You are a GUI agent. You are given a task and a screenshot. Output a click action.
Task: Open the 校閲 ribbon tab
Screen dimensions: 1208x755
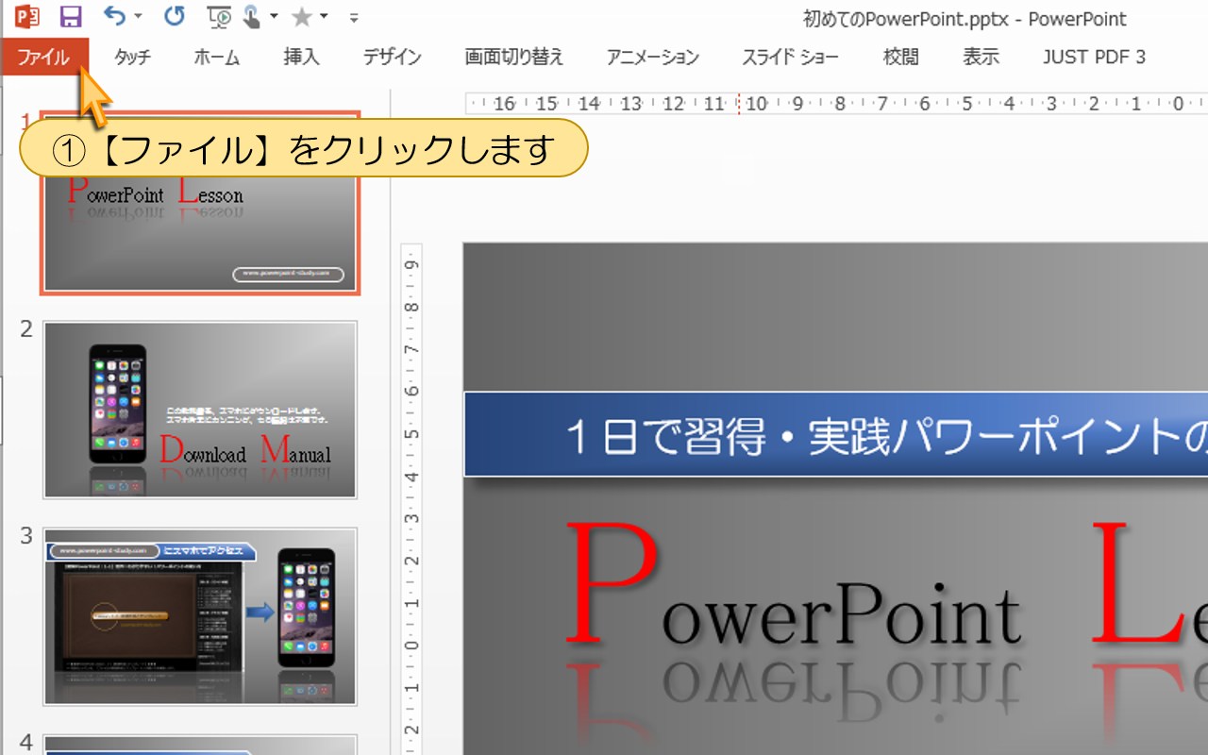coord(901,57)
